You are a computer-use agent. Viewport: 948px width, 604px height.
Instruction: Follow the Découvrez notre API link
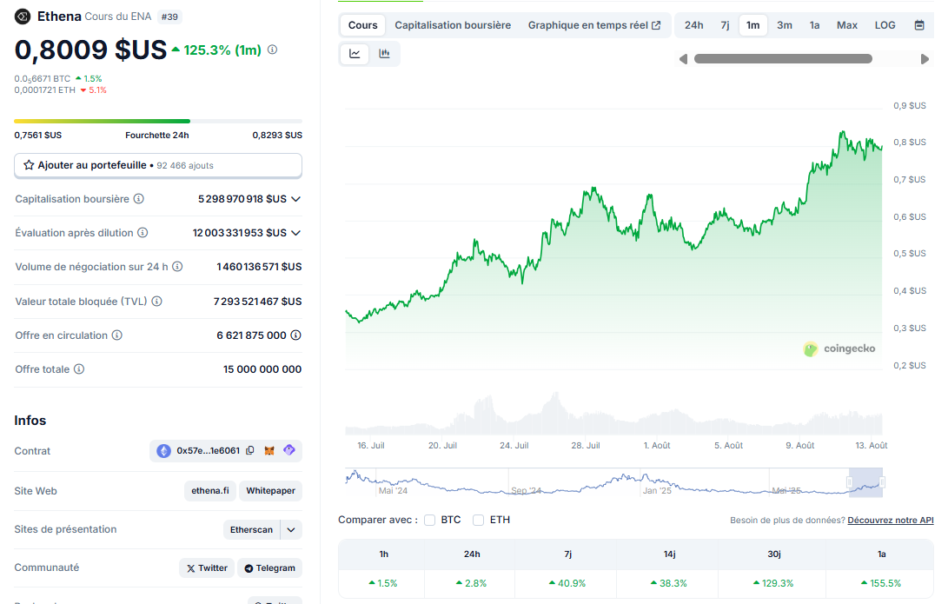click(x=891, y=520)
